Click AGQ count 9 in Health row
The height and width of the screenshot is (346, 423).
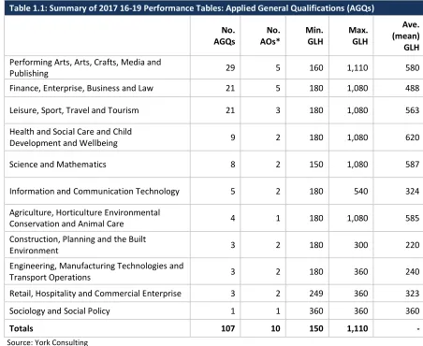233,137
